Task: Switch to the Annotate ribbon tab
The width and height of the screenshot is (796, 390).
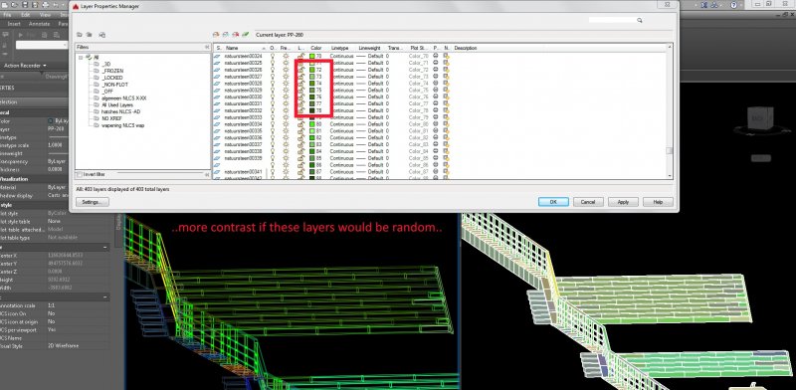Action: (x=39, y=24)
